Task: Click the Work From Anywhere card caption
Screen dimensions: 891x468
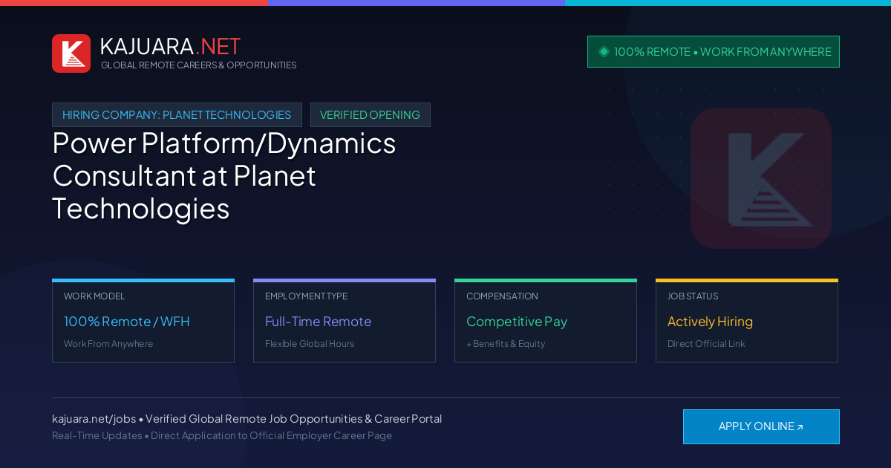Action: coord(108,344)
